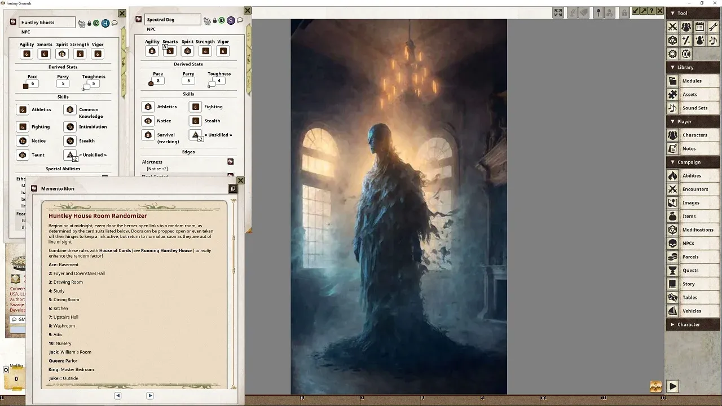Click Spectral Dog basket icon

(x=207, y=21)
